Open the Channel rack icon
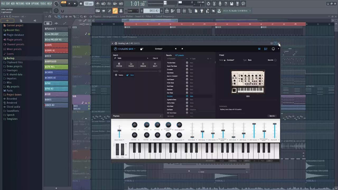The image size is (338, 190). [178, 11]
